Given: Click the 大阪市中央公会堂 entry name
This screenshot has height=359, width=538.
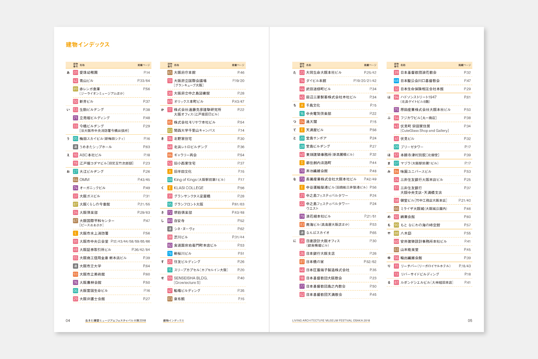Looking at the screenshot, I should pos(94,242).
